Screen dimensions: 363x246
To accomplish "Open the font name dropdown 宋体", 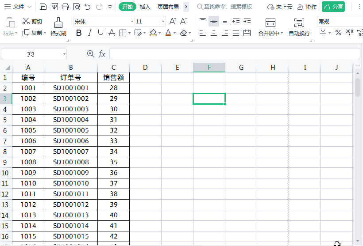I will [132, 22].
